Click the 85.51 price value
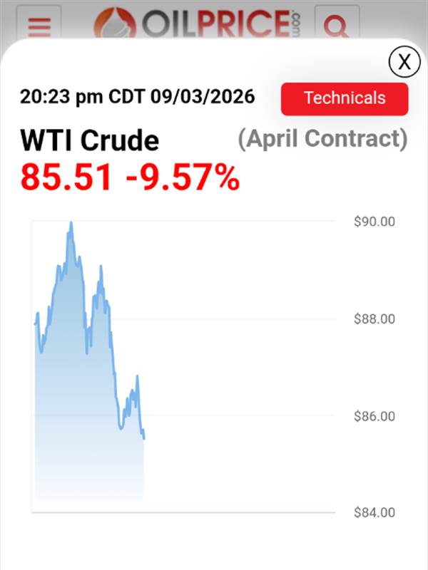 click(67, 177)
